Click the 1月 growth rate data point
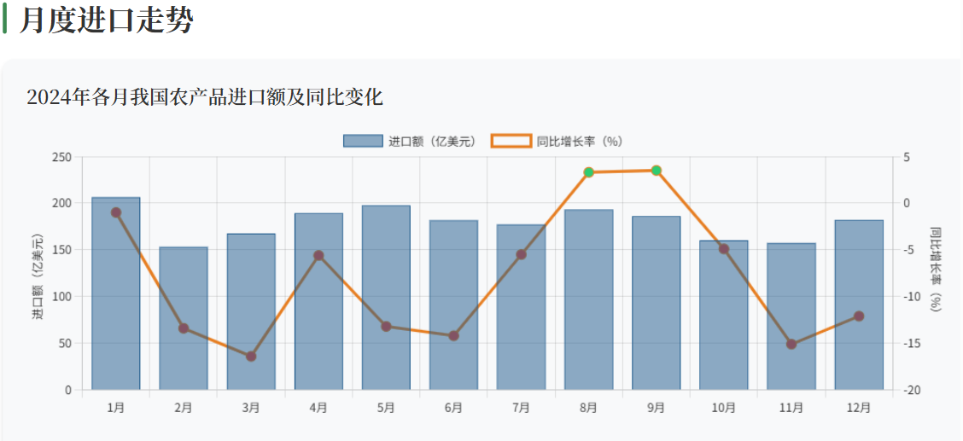Viewport: 963px width, 441px height. 116,212
